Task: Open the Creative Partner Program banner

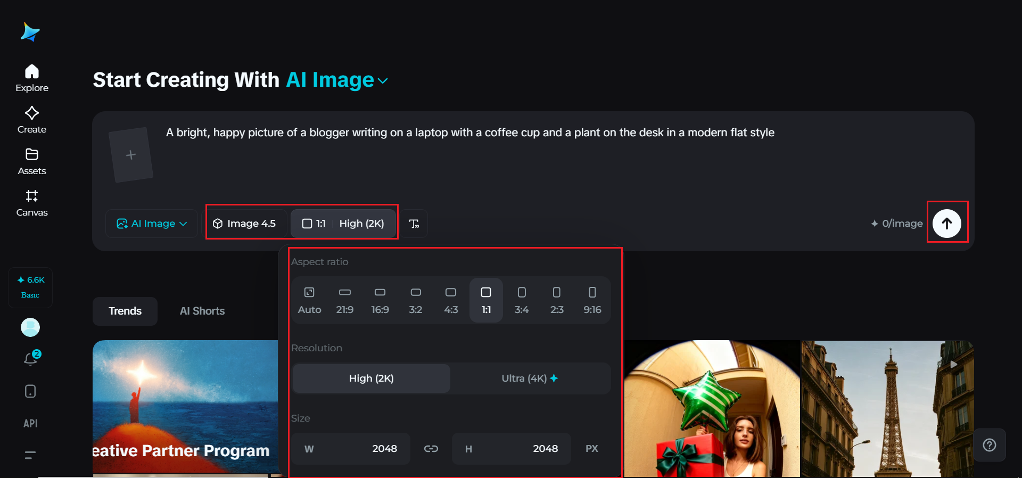Action: tap(185, 407)
